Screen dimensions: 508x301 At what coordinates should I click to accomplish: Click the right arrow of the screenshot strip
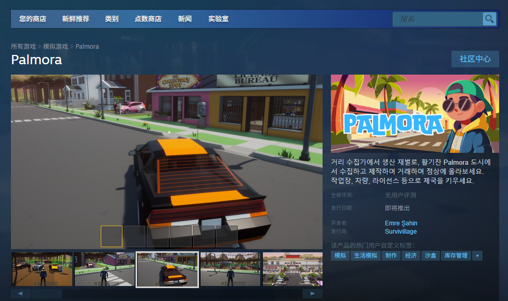(313, 294)
